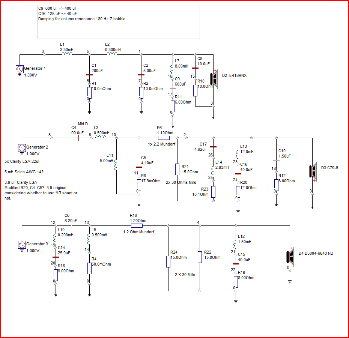Click the D2 ER18RNX speaker symbol
The height and width of the screenshot is (338, 349).
click(x=214, y=79)
